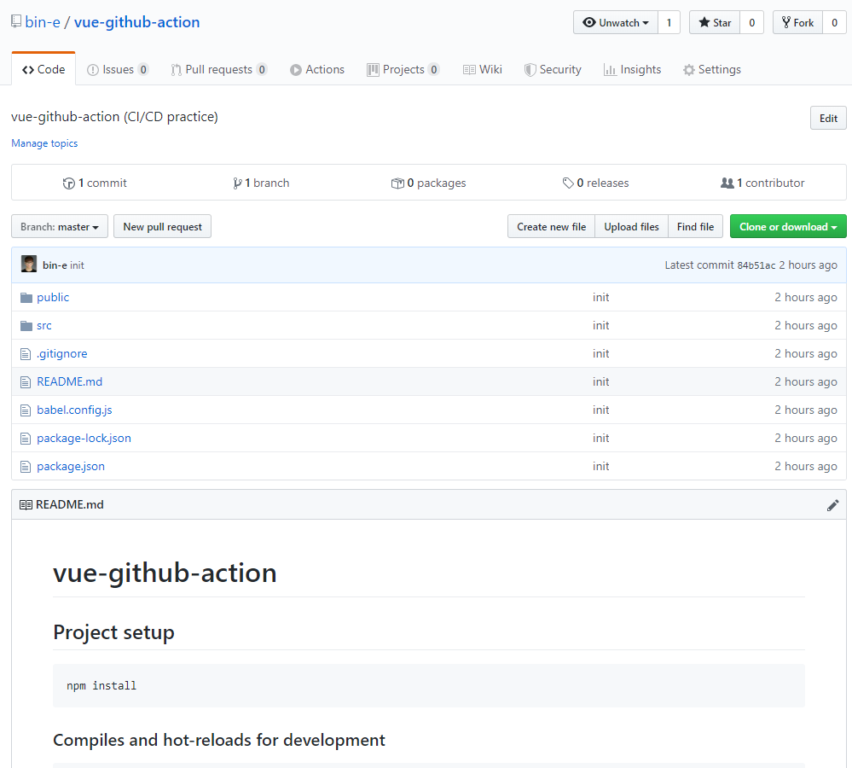
Task: Open README.md in the file list
Action: pos(70,381)
